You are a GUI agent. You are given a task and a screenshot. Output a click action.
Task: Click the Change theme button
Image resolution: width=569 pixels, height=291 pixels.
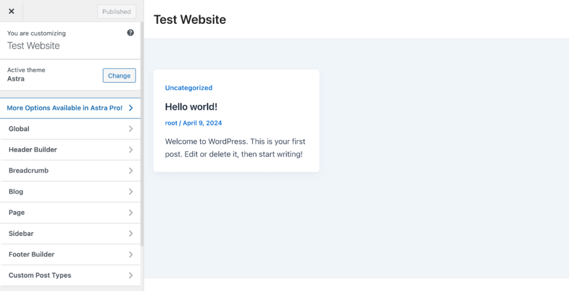(x=119, y=76)
